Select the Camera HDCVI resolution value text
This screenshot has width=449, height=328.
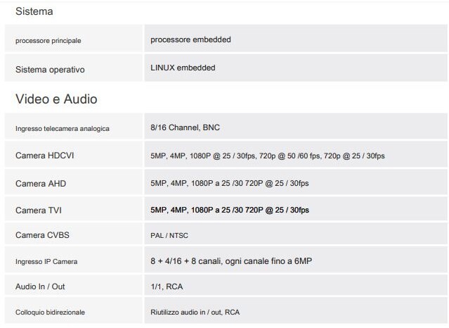268,156
